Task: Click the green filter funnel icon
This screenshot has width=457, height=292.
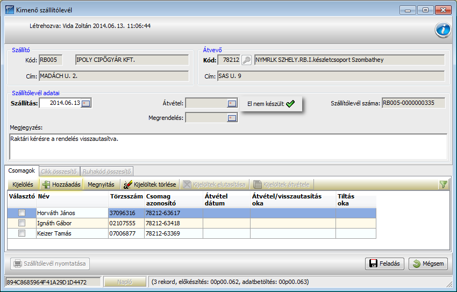Action: (x=444, y=184)
